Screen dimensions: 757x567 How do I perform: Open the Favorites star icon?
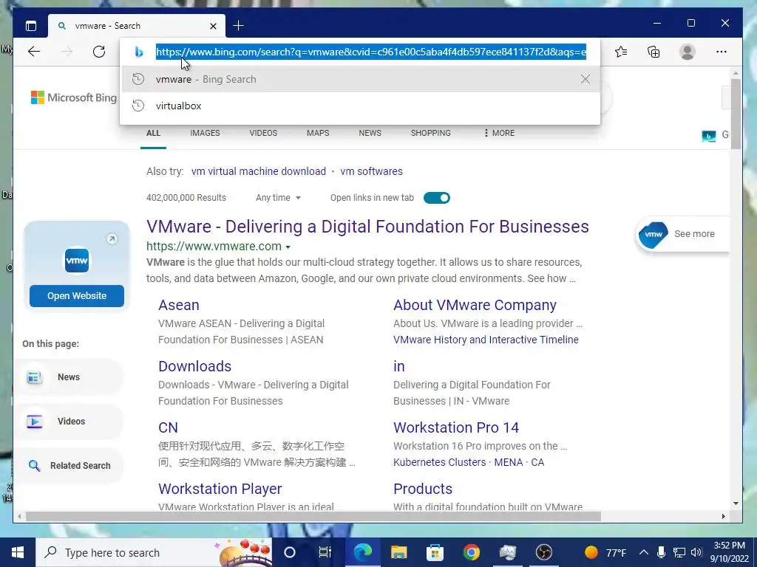[x=621, y=52]
